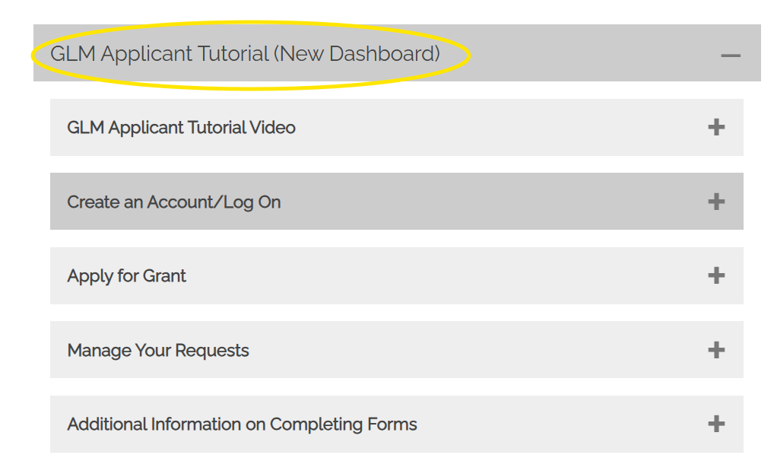774x458 pixels.
Task: Collapse section using the minus icon
Action: [730, 55]
